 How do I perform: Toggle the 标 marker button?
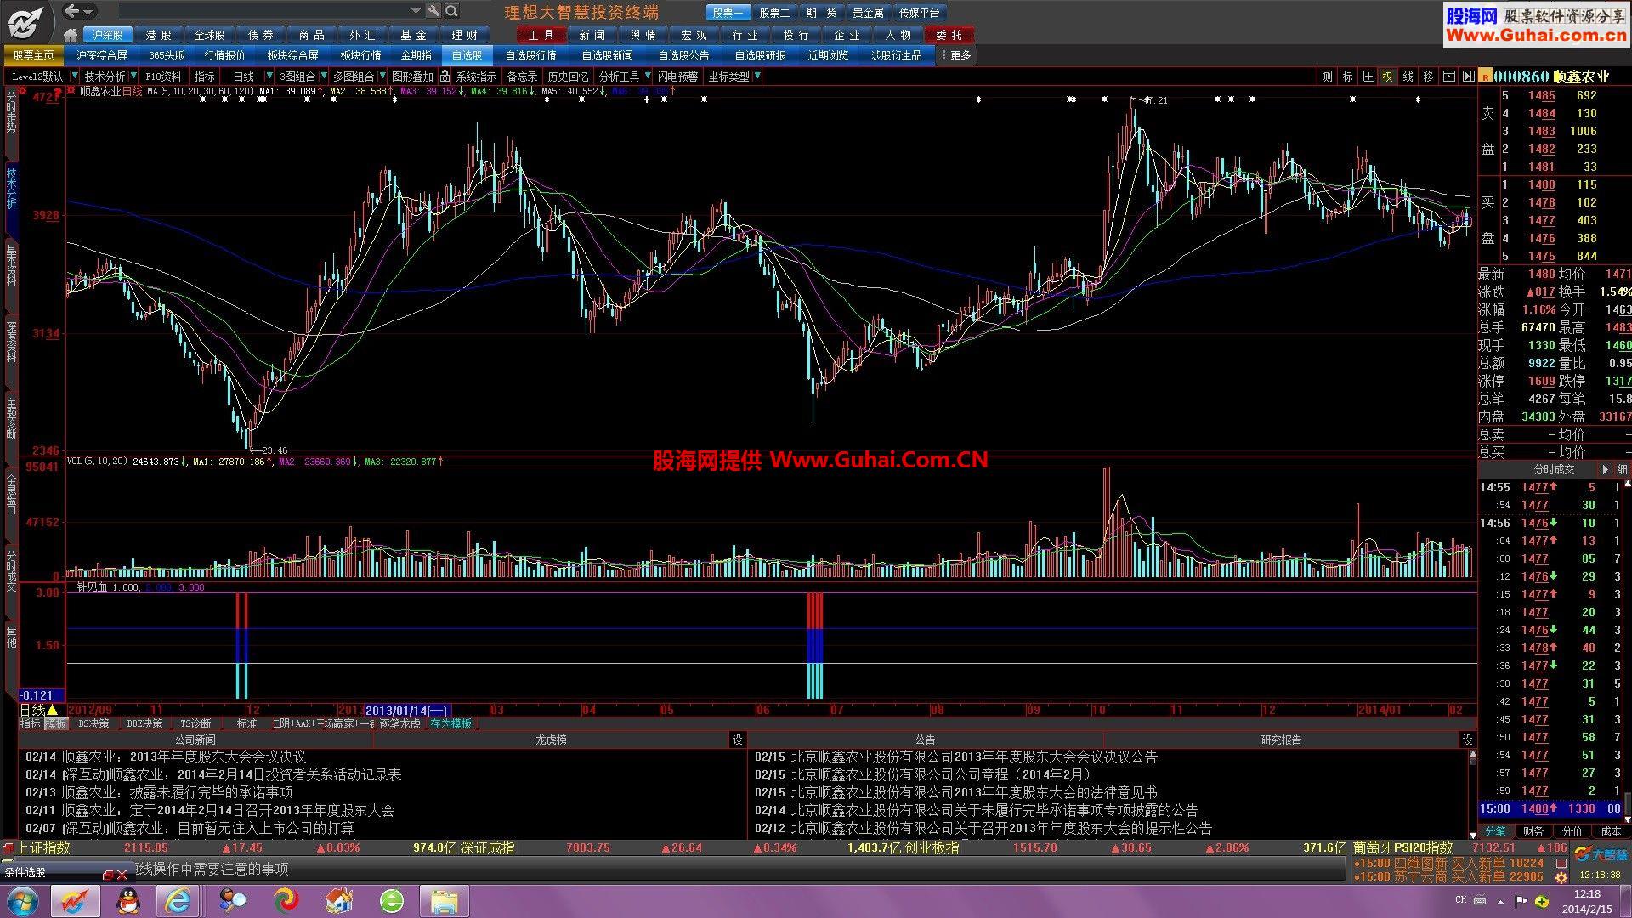1347,76
